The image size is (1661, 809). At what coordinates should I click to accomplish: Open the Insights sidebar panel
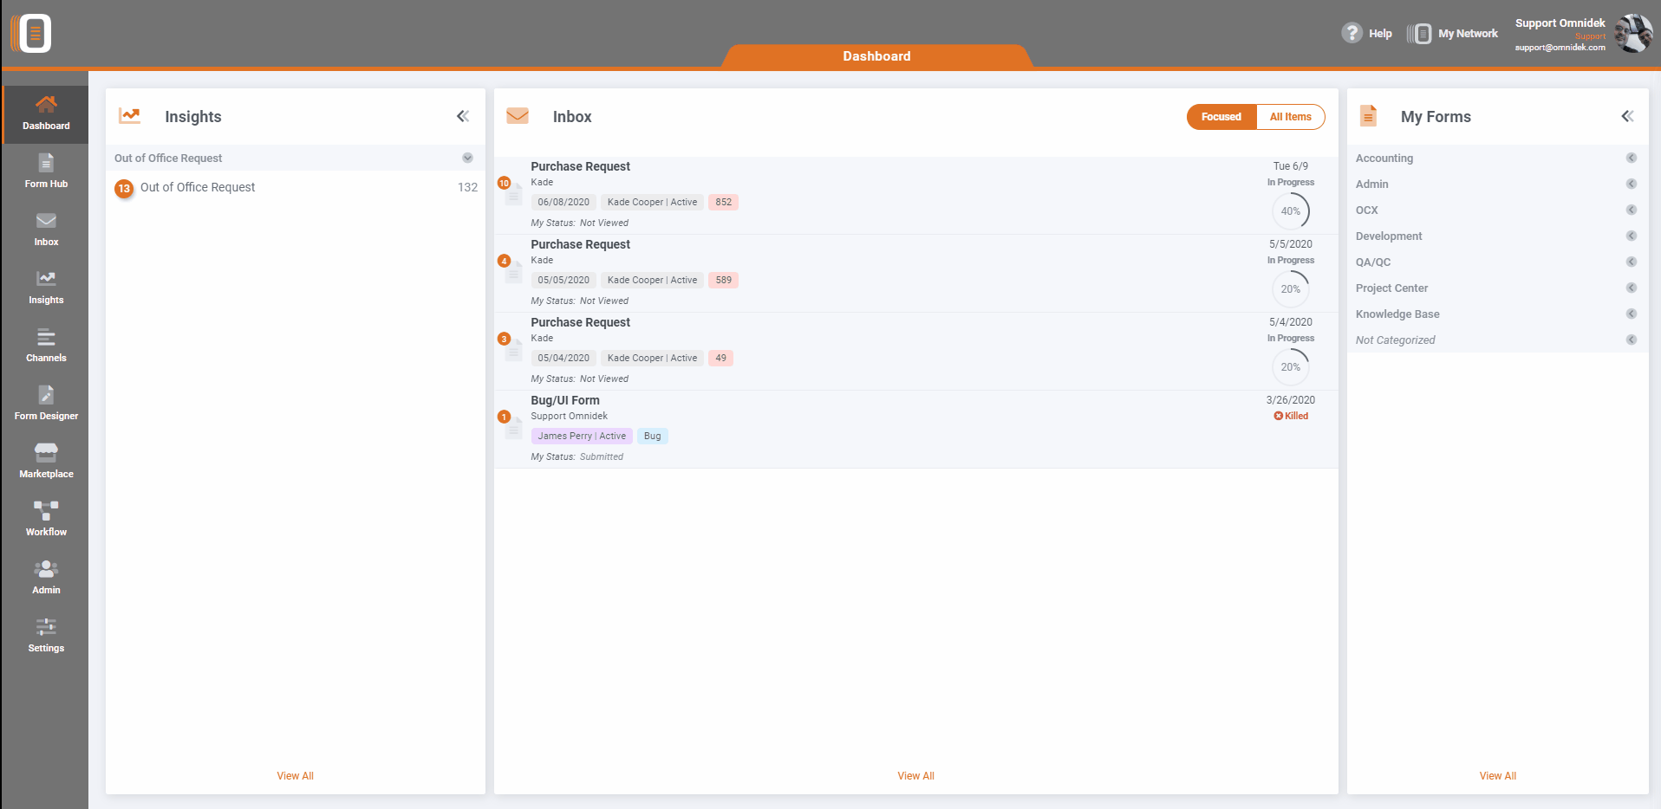[45, 286]
